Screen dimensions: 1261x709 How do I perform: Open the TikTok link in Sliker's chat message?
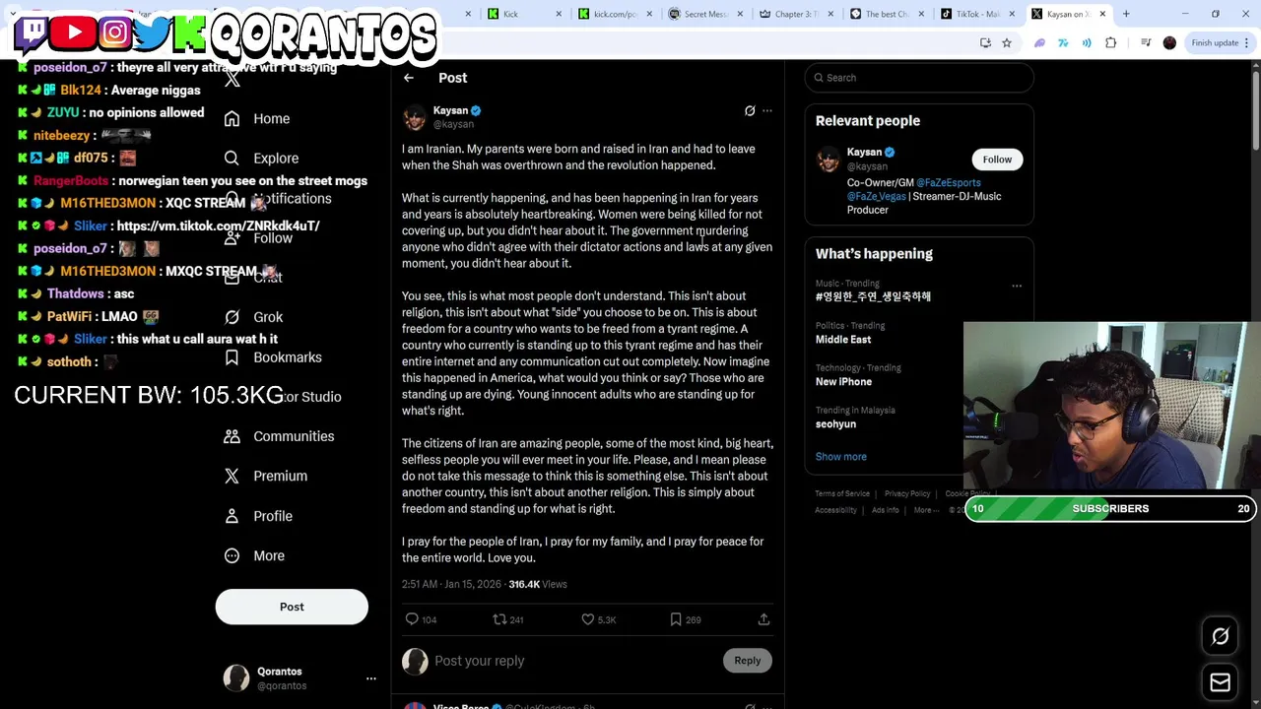tap(218, 226)
